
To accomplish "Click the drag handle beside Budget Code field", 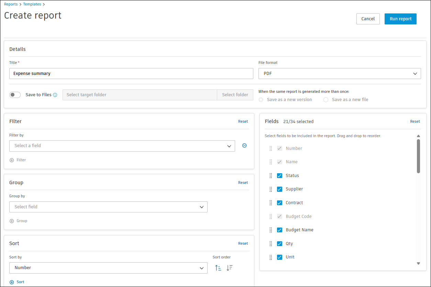I will click(x=270, y=217).
